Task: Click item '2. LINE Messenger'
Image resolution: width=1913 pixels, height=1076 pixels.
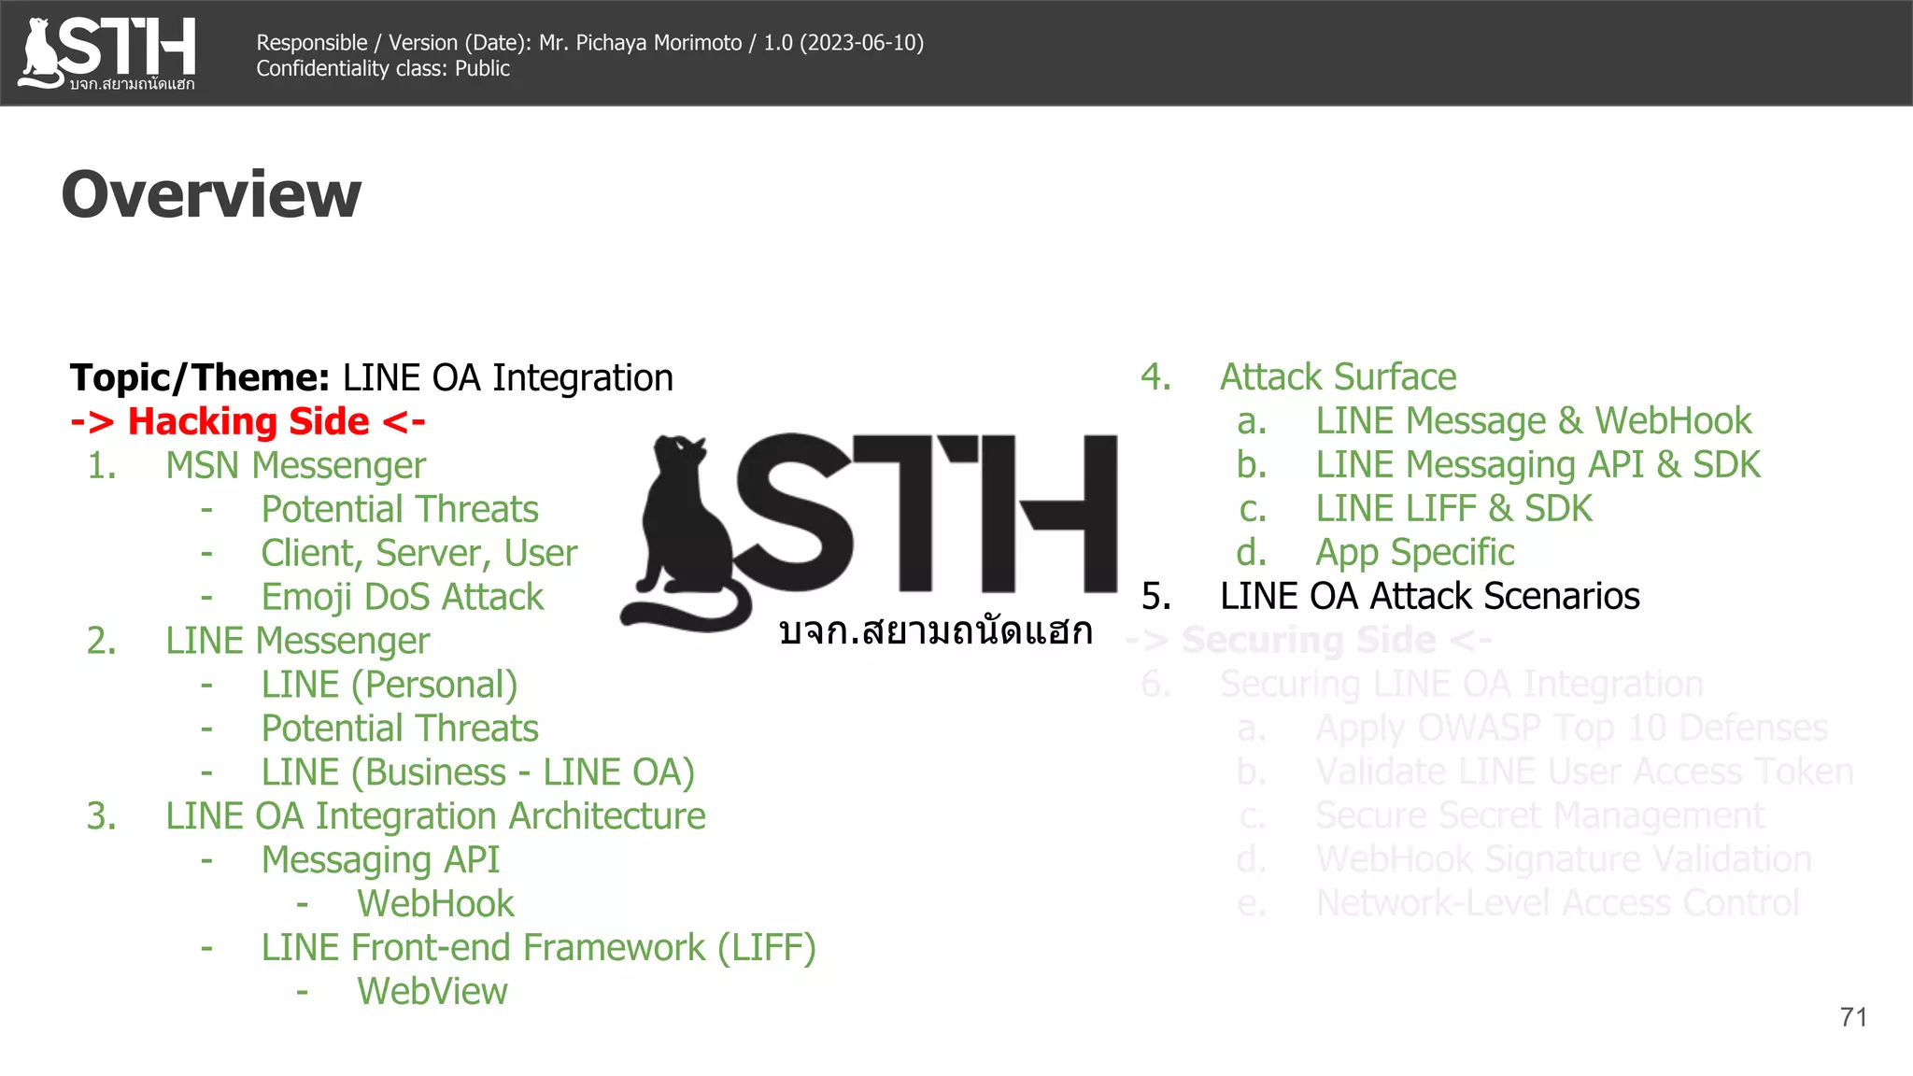Action: [259, 641]
